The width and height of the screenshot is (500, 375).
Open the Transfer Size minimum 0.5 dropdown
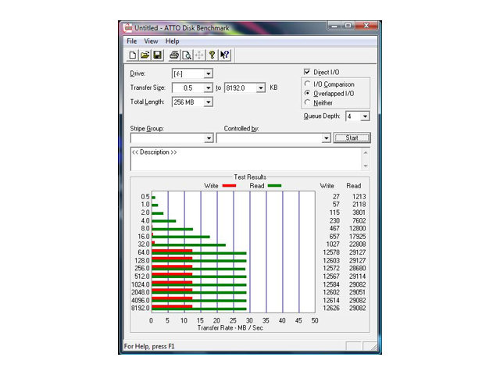208,87
